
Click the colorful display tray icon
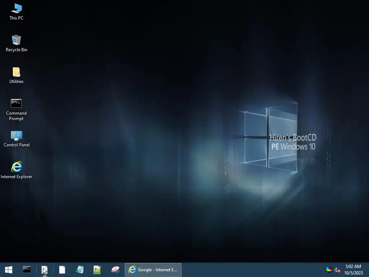tap(329, 270)
